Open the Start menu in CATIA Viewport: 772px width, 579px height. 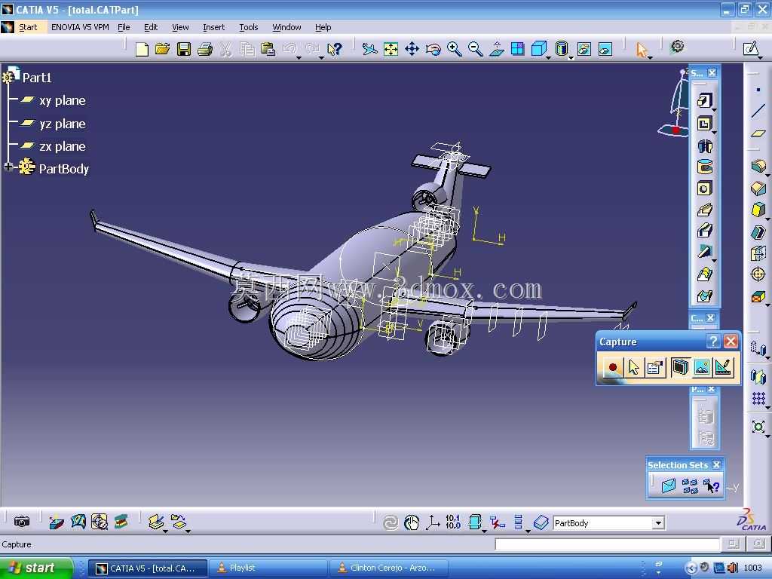point(28,27)
